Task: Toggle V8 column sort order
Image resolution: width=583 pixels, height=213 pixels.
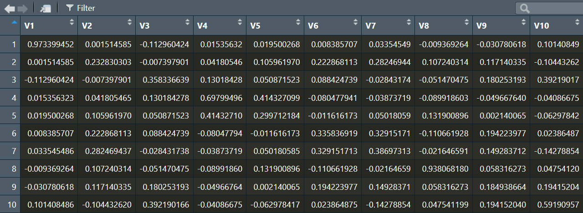Action: point(466,22)
